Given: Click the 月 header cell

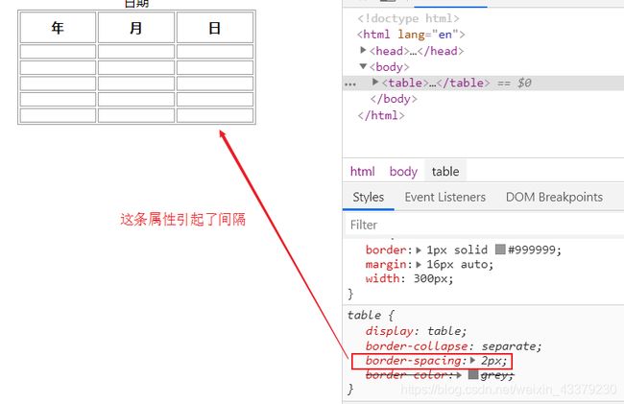Looking at the screenshot, I should click(136, 28).
